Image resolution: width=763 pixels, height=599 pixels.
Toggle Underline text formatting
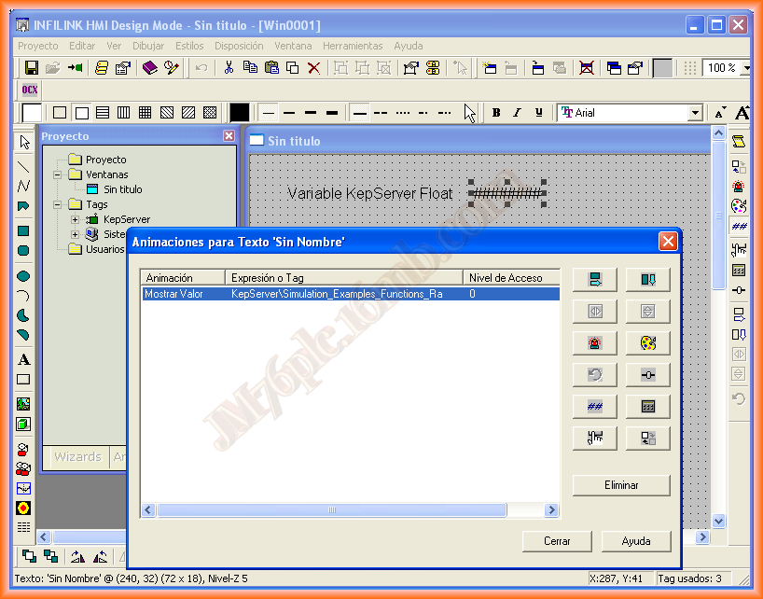pyautogui.click(x=539, y=113)
